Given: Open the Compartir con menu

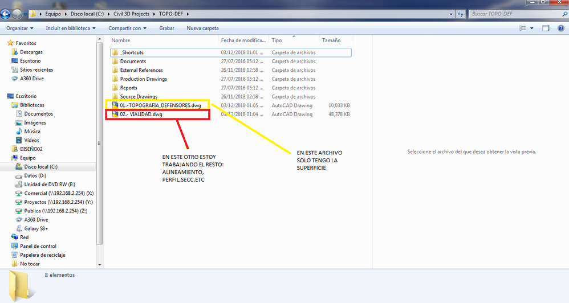Looking at the screenshot, I should coord(127,28).
